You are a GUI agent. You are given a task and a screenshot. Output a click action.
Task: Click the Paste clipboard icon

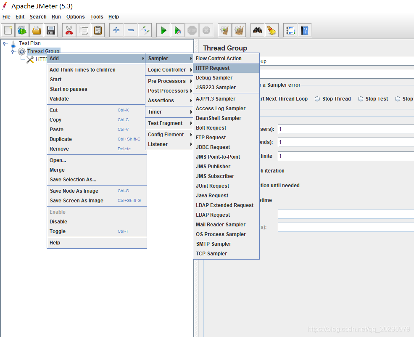(x=98, y=30)
